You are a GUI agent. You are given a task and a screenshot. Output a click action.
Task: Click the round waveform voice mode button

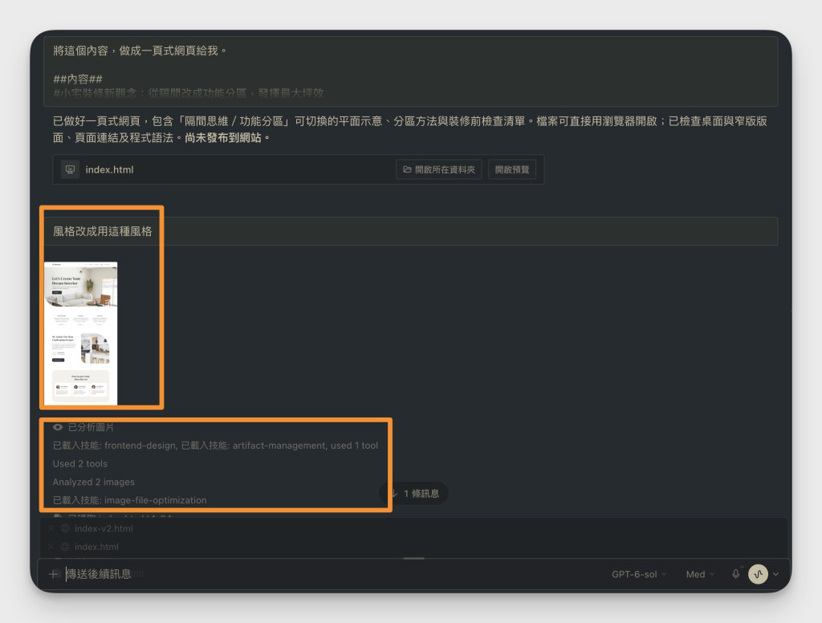[758, 574]
